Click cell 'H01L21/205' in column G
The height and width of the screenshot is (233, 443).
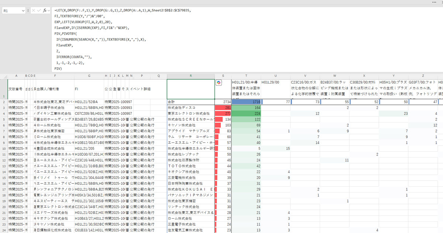tap(89, 148)
